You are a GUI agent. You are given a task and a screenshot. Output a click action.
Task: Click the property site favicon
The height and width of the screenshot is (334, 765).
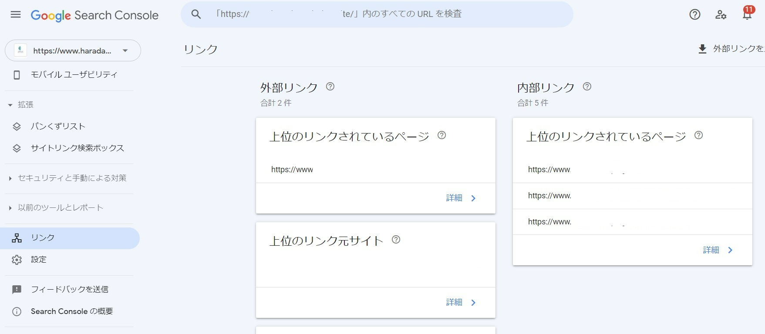point(20,50)
